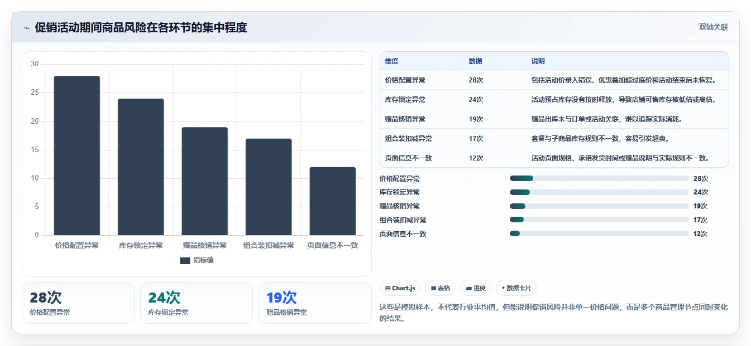The image size is (751, 346).
Task: Click the 库存锁定异常 bar in the chart
Action: coord(141,167)
